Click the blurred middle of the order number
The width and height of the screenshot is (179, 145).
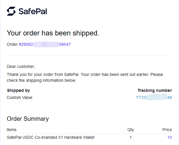click(x=46, y=45)
